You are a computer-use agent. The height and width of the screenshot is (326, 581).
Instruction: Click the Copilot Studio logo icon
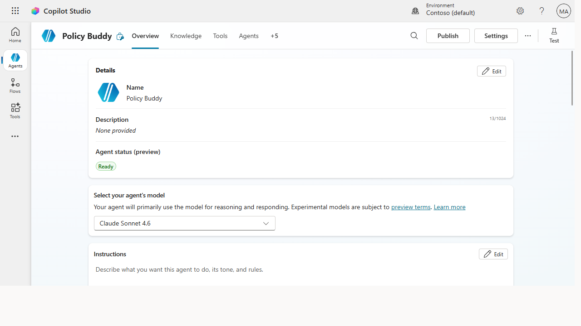(x=35, y=11)
